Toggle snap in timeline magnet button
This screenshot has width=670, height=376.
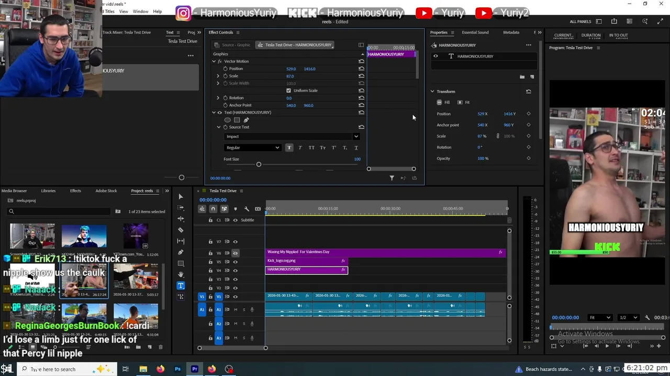[213, 209]
